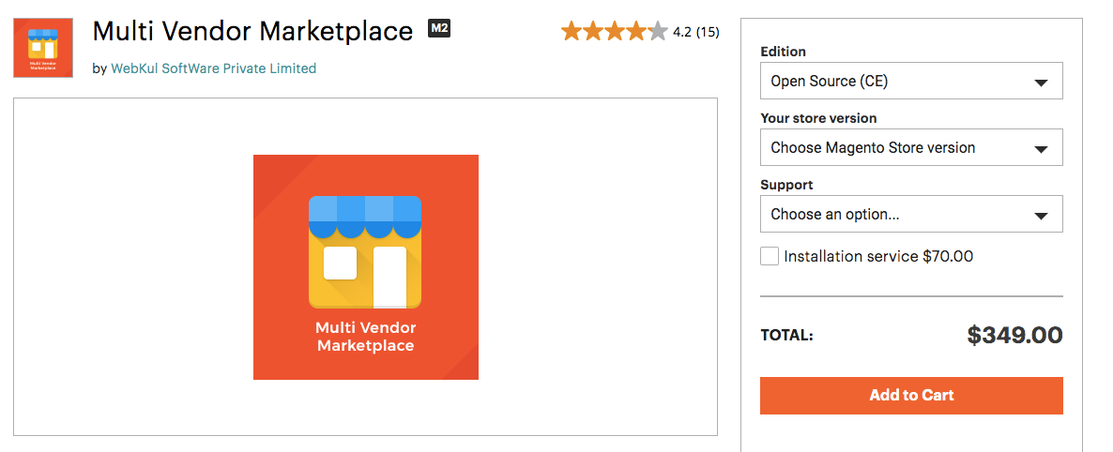This screenshot has width=1113, height=452.
Task: Expand the Choose Magento Store version dropdown
Action: pos(911,147)
